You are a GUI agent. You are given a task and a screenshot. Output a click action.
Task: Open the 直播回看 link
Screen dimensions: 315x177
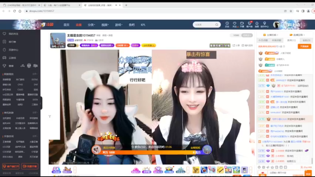pyautogui.click(x=297, y=35)
